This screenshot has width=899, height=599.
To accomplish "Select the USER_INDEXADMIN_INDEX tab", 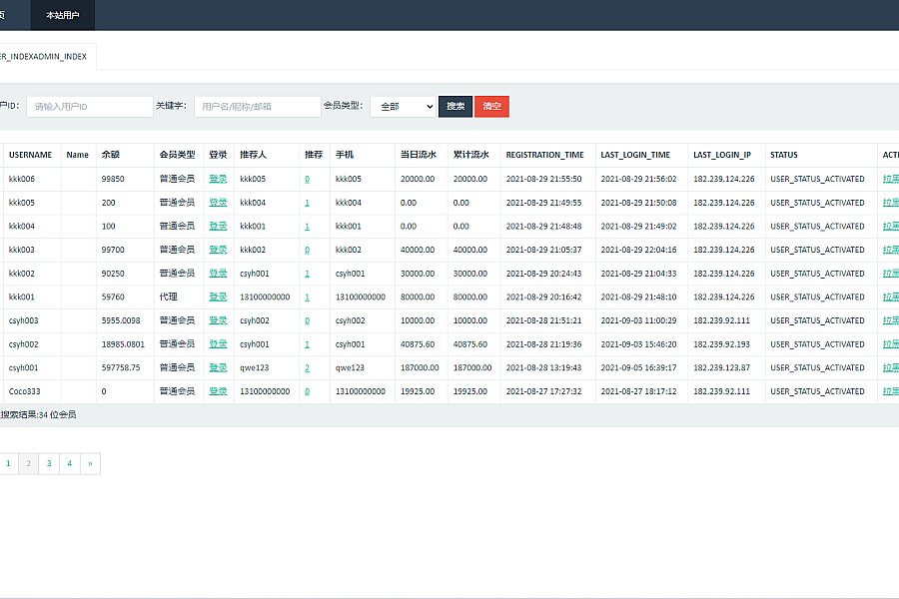I will [44, 57].
